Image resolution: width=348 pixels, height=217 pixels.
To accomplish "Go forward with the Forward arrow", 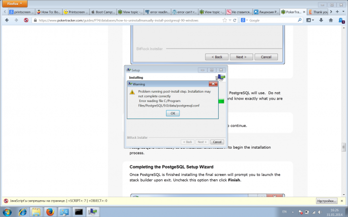I will 16,20.
